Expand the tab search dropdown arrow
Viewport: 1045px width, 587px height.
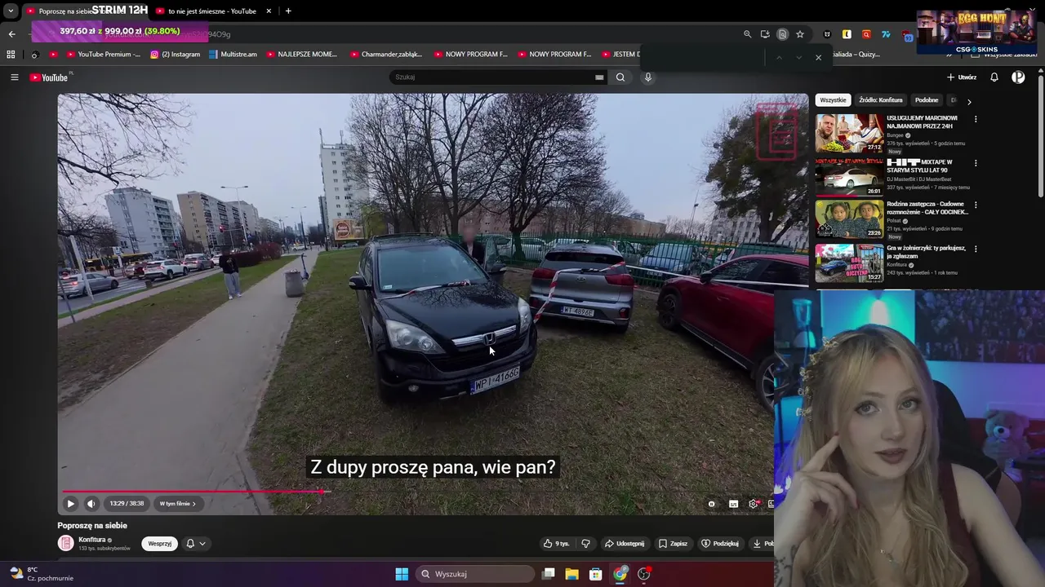click(x=11, y=11)
